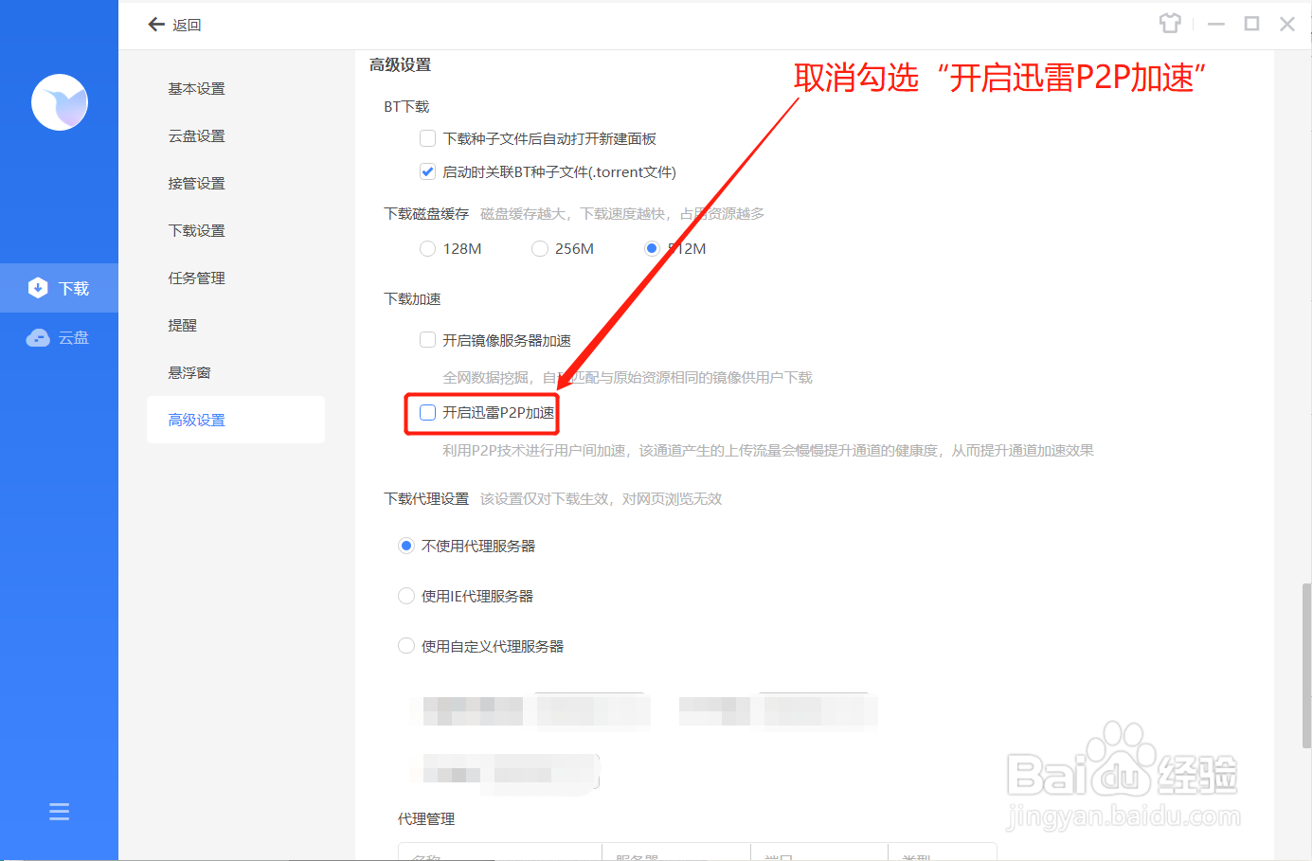Toggle 开启迅雷P2P加速 checkbox
This screenshot has width=1312, height=861.
click(x=427, y=412)
